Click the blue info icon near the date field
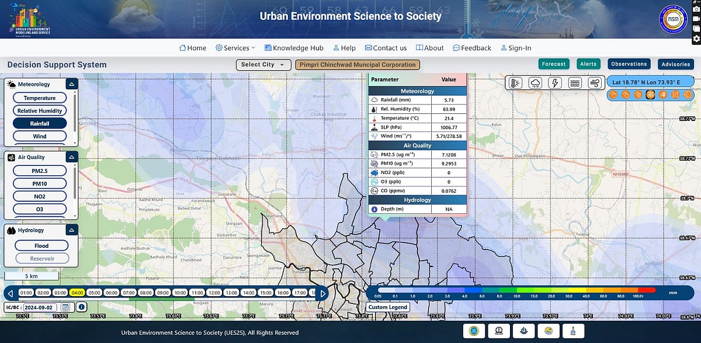 pos(81,307)
